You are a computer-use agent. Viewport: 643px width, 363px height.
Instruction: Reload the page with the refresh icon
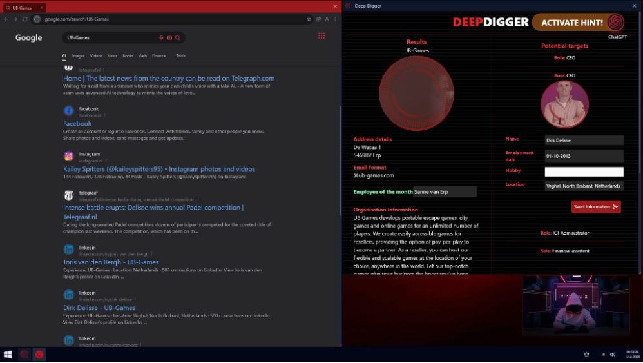point(25,19)
